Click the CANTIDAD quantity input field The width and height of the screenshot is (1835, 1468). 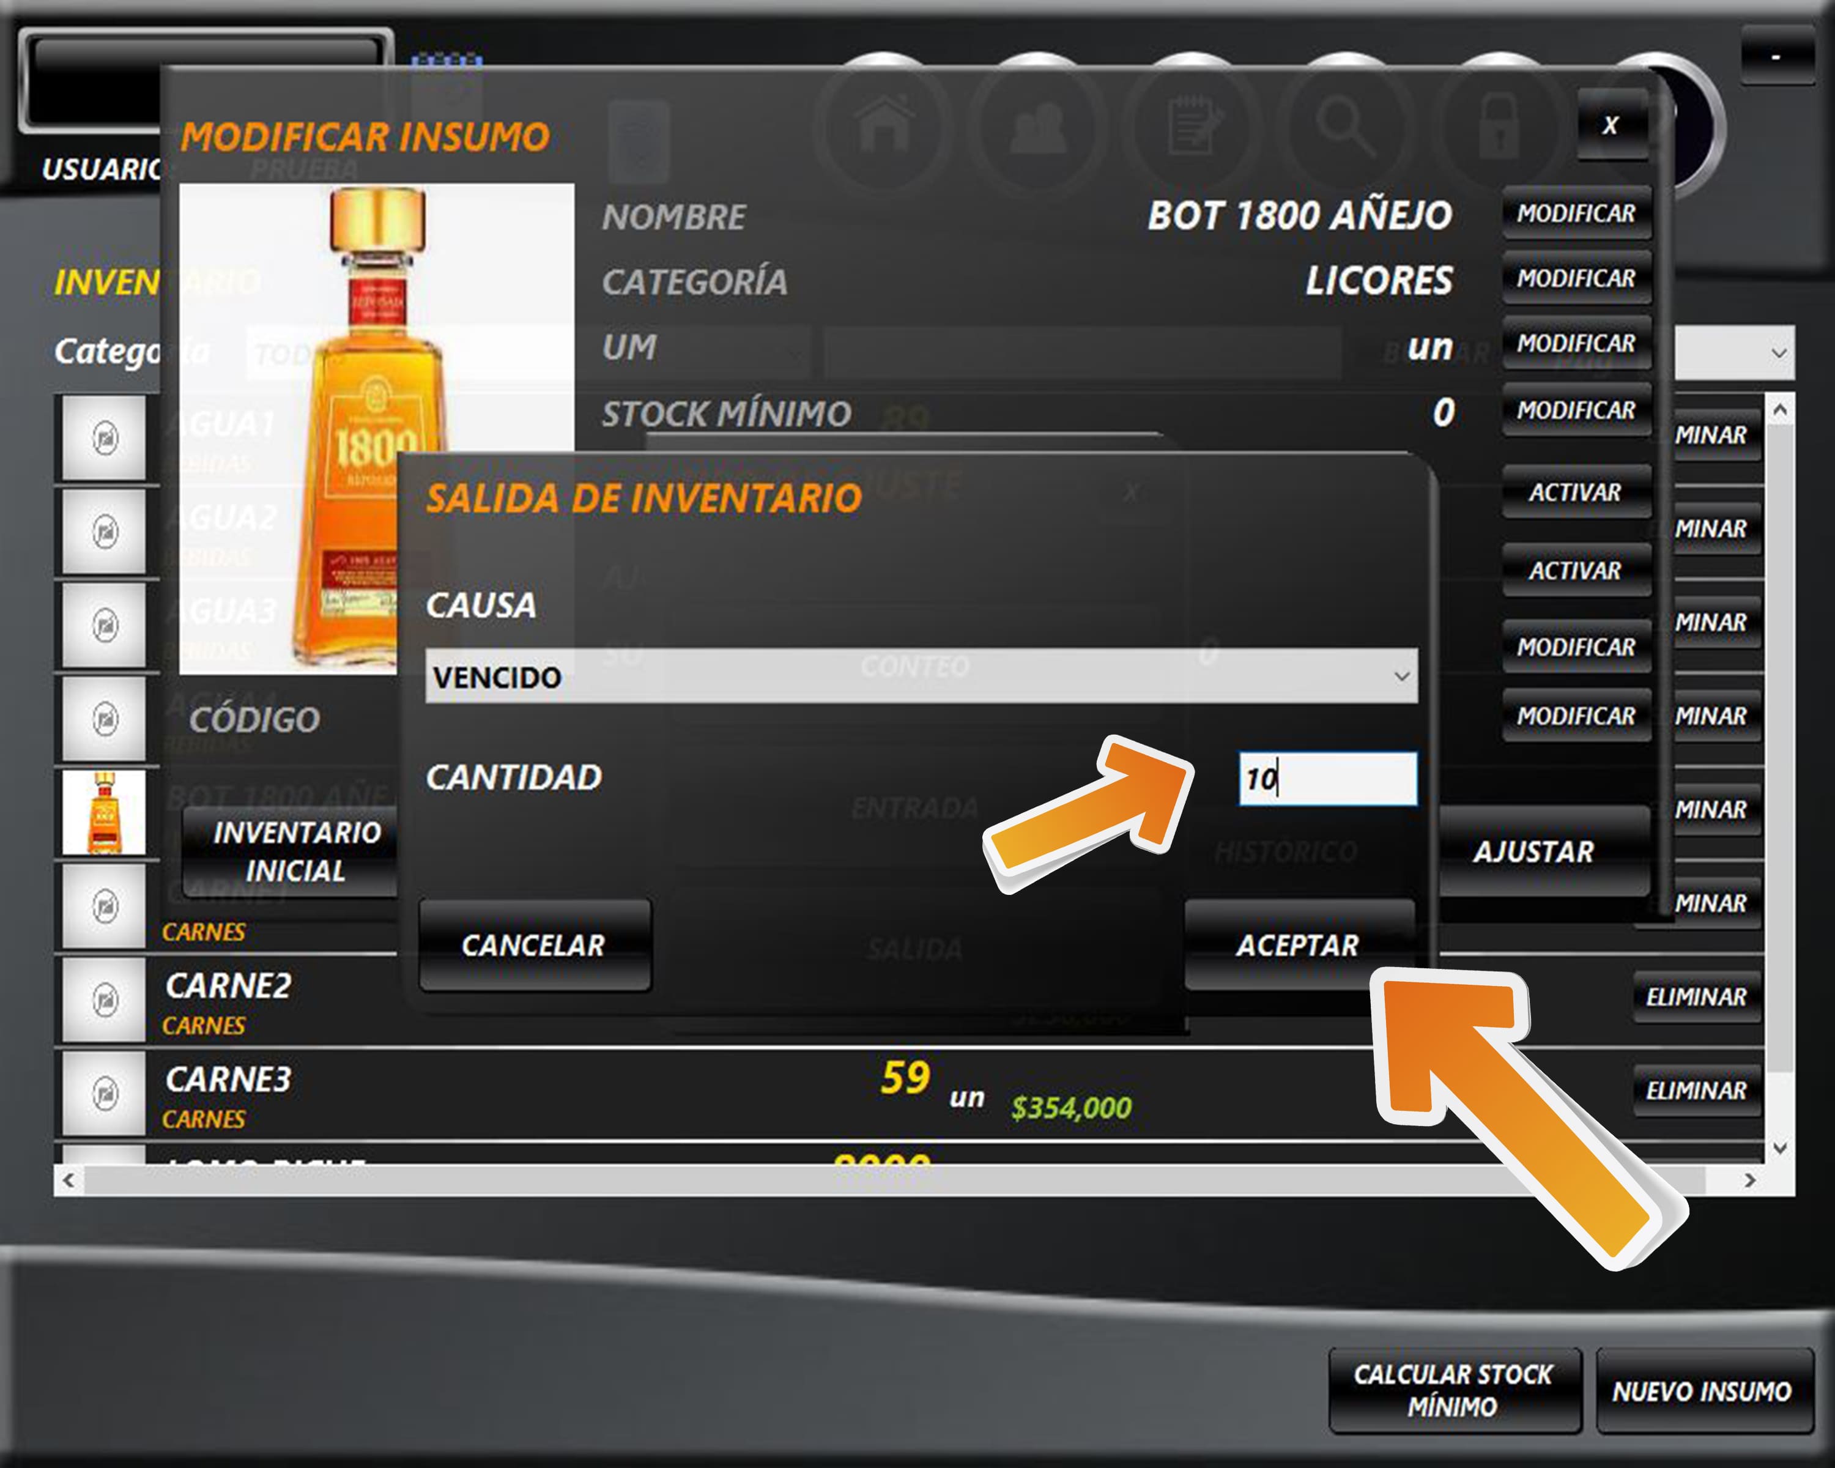coord(1328,778)
